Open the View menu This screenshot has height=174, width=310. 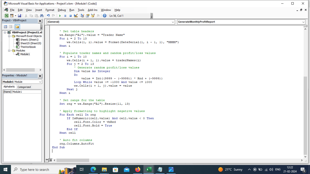pyautogui.click(x=29, y=10)
